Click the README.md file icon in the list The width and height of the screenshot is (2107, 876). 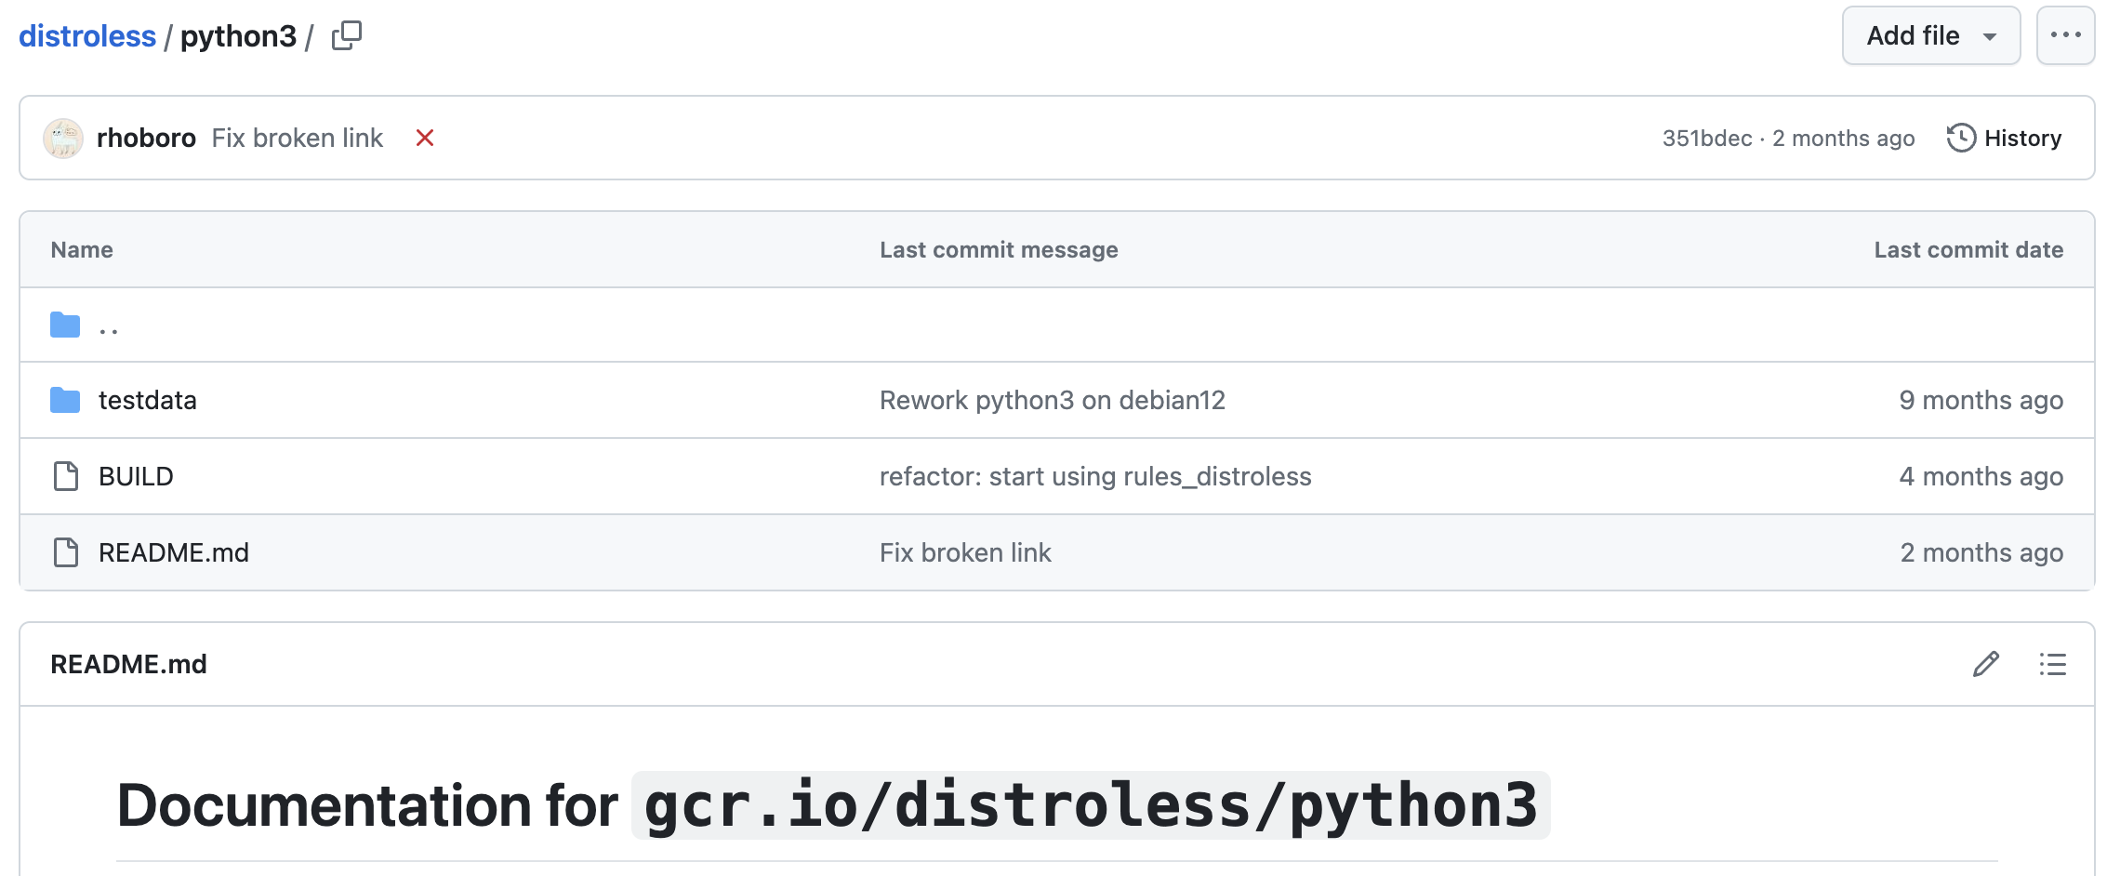click(66, 552)
